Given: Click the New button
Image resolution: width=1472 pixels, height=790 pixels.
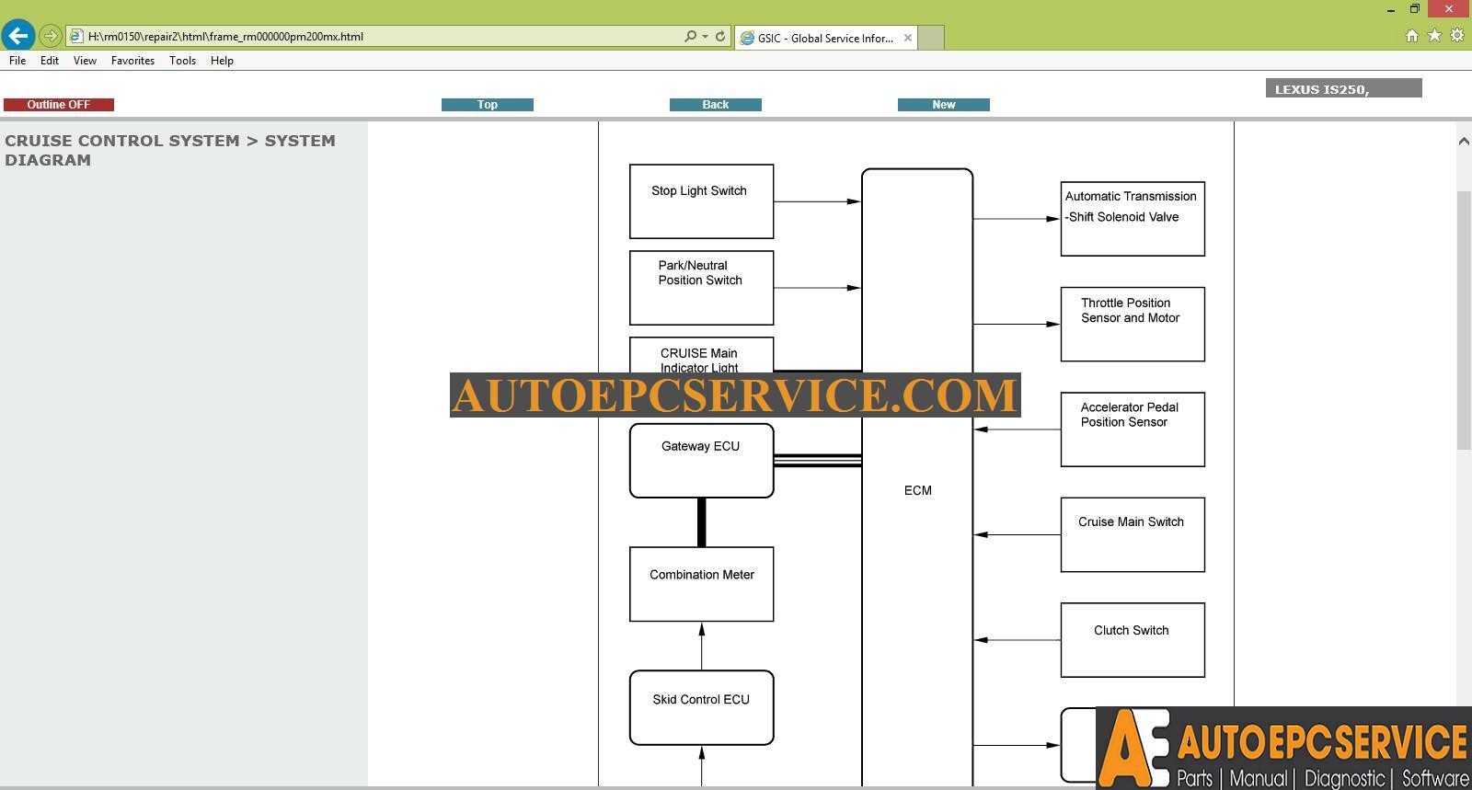Looking at the screenshot, I should click(x=944, y=105).
